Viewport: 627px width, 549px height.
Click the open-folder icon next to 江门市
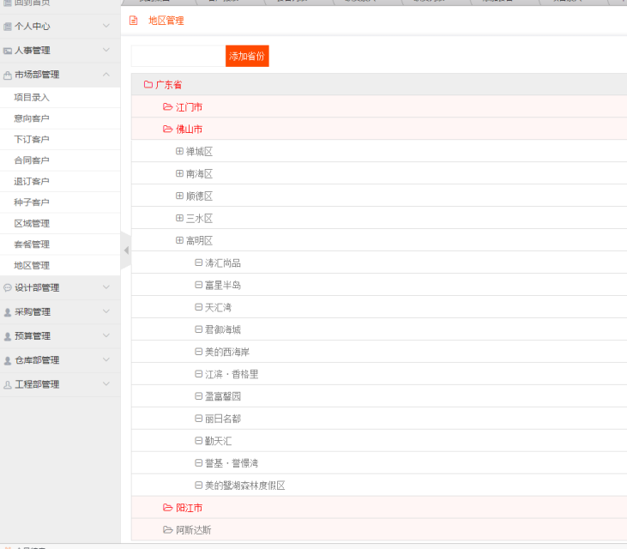click(x=168, y=107)
